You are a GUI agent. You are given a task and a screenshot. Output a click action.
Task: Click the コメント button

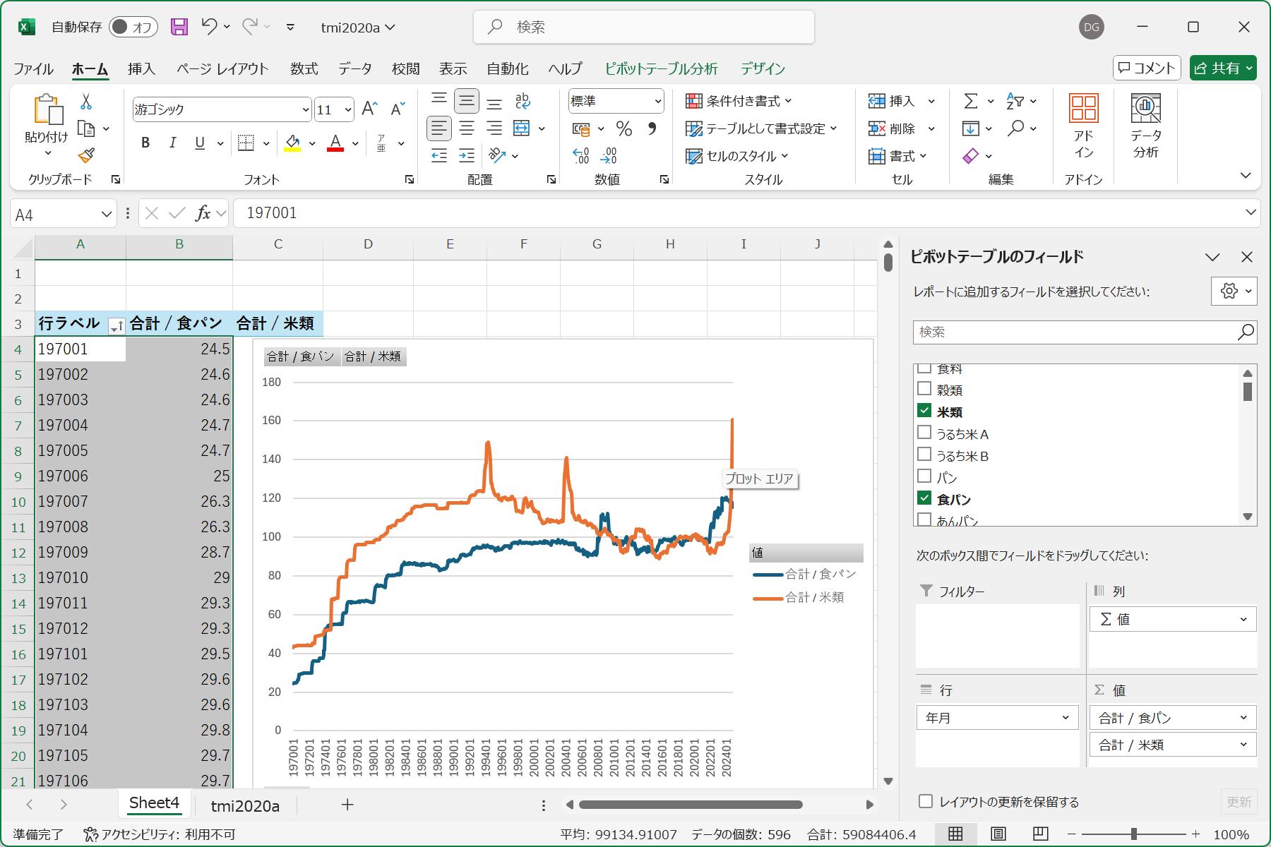[1147, 68]
